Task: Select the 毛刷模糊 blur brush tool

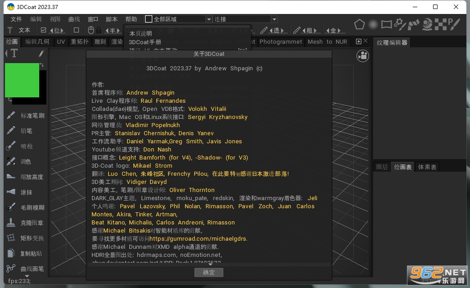Action: coord(26,207)
